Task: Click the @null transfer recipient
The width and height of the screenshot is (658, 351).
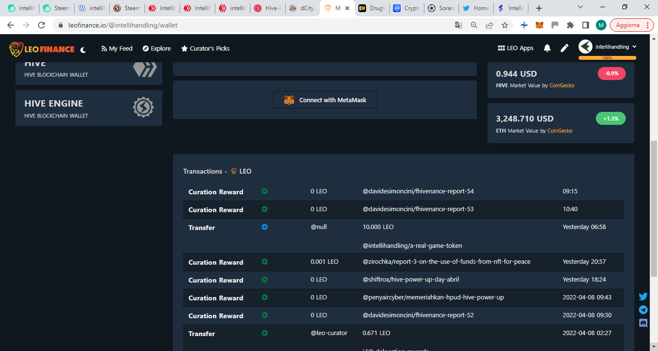Action: [x=319, y=227]
